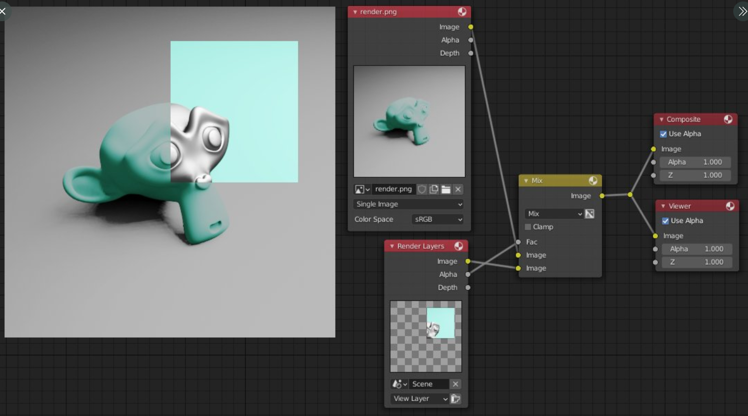Open the Mix blend type dropdown
This screenshot has width=748, height=416.
[x=554, y=214]
